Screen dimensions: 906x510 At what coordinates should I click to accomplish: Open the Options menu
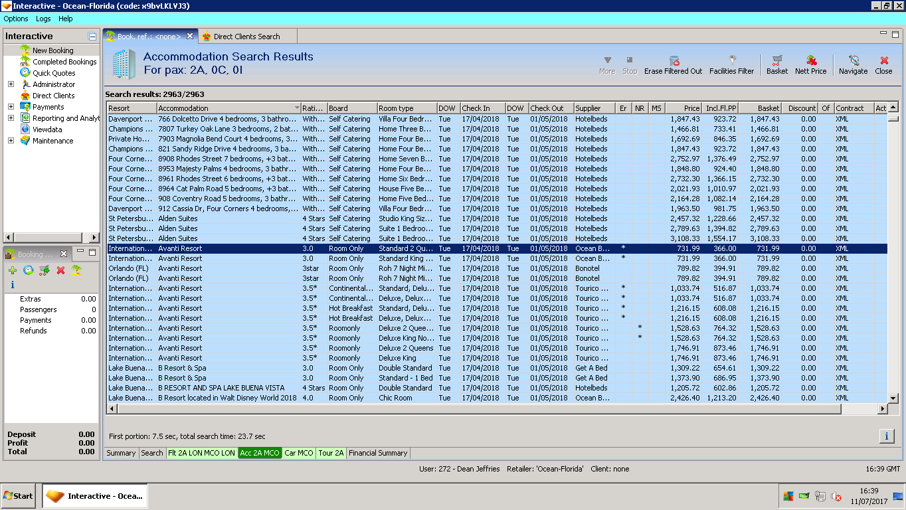[16, 19]
